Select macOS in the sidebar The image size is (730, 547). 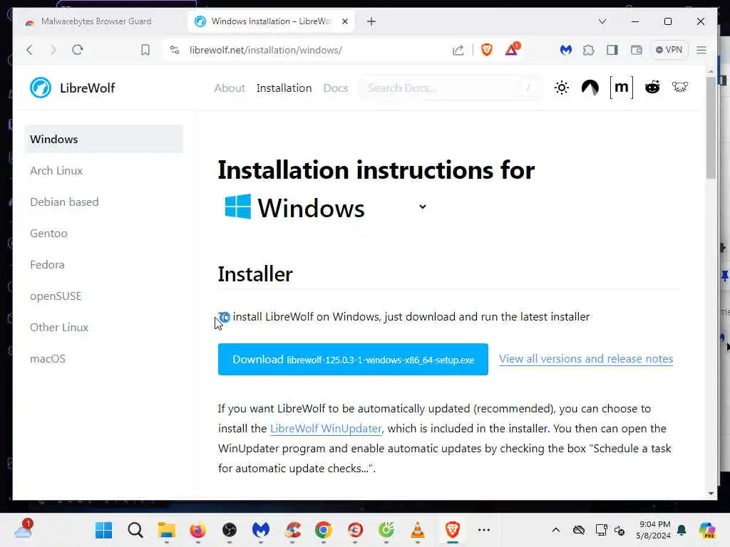point(48,359)
